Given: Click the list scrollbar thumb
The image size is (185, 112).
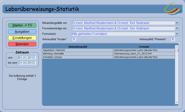Looking at the screenshot, I should pos(177,50).
